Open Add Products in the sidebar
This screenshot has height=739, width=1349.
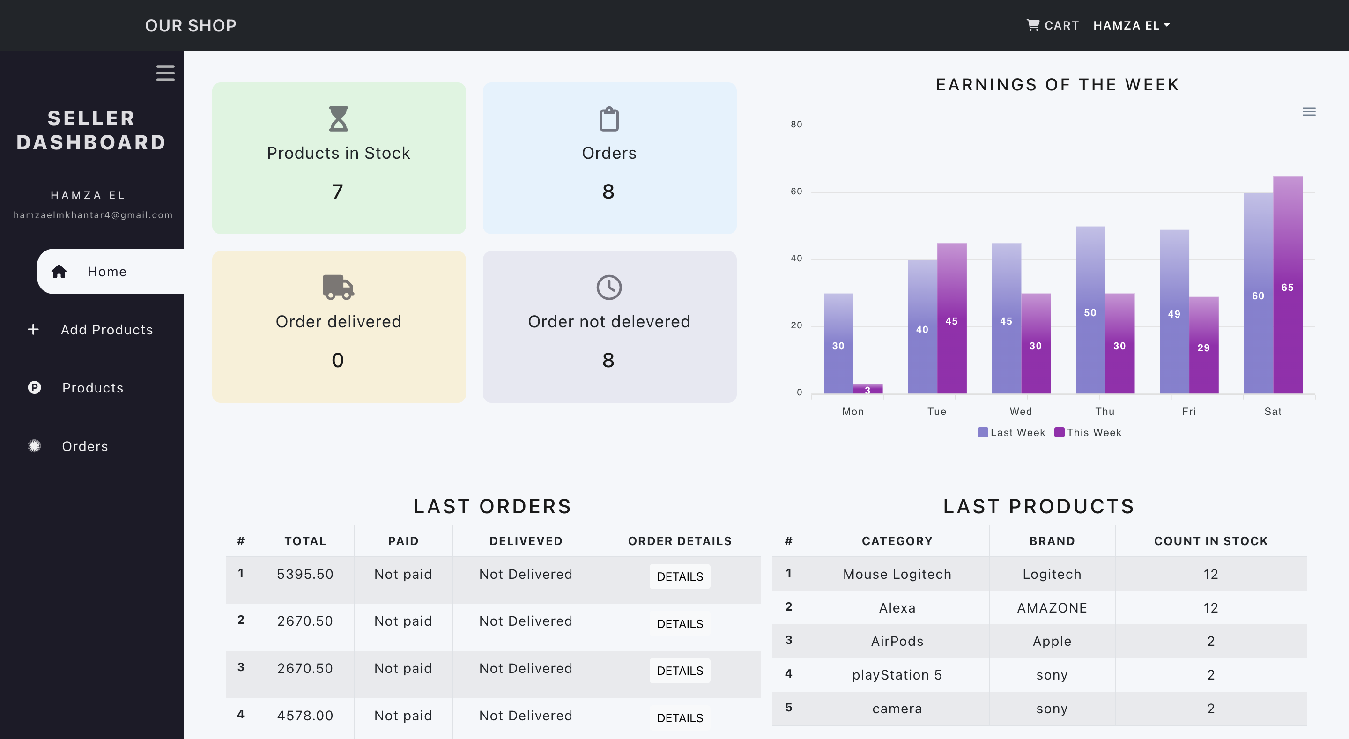tap(107, 329)
